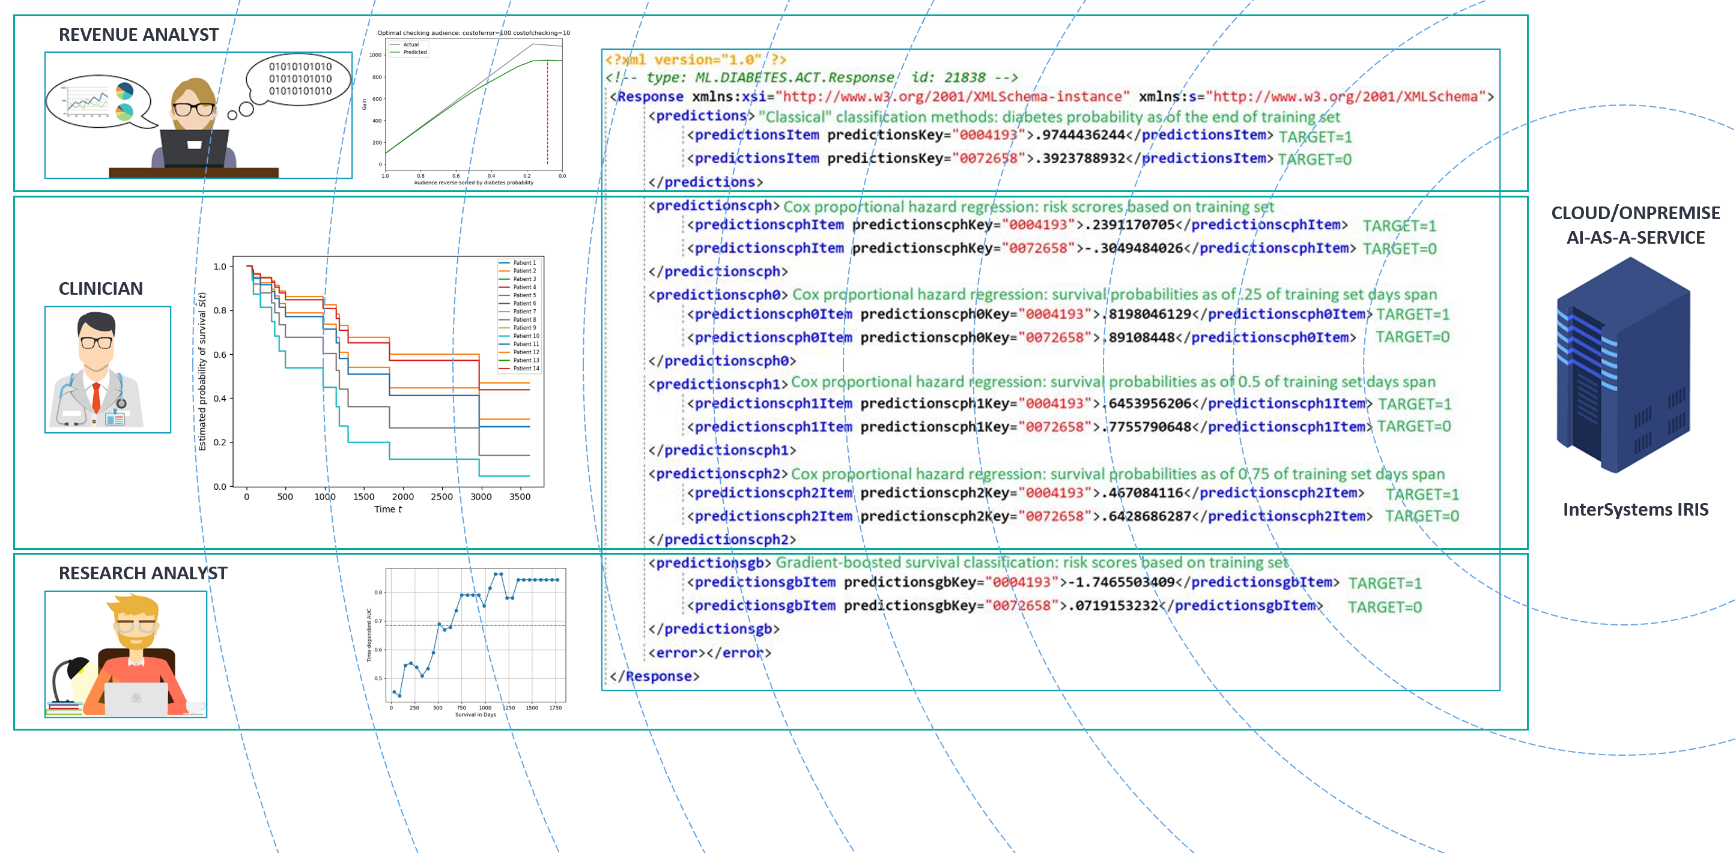Screen dimensions: 1736x853
Task: Click the CLOUD/ONPREMISE AI-AS-A-SERVICE label
Action: coord(1636,225)
